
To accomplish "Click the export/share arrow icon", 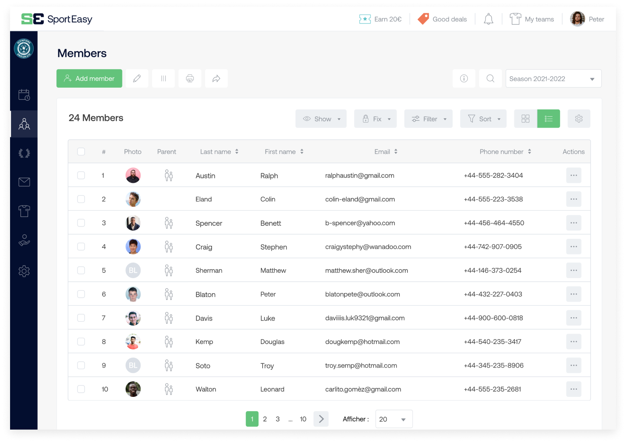I will click(216, 78).
